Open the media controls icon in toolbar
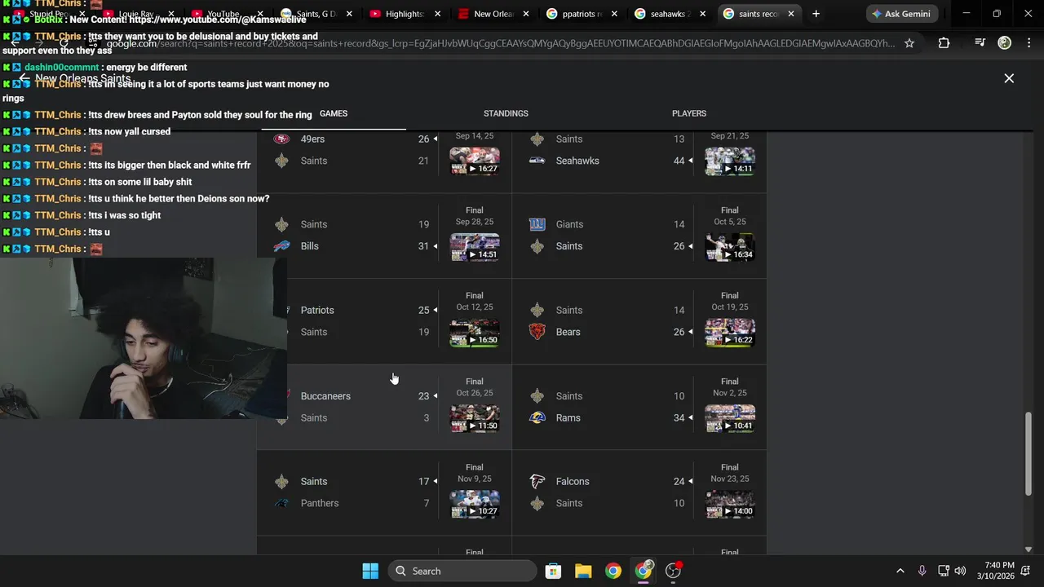Viewport: 1044px width, 587px height. pyautogui.click(x=980, y=43)
